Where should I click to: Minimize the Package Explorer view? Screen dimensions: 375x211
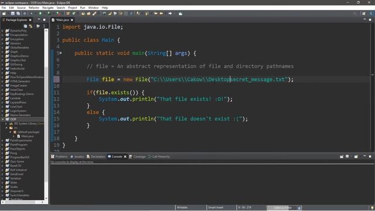(39, 19)
